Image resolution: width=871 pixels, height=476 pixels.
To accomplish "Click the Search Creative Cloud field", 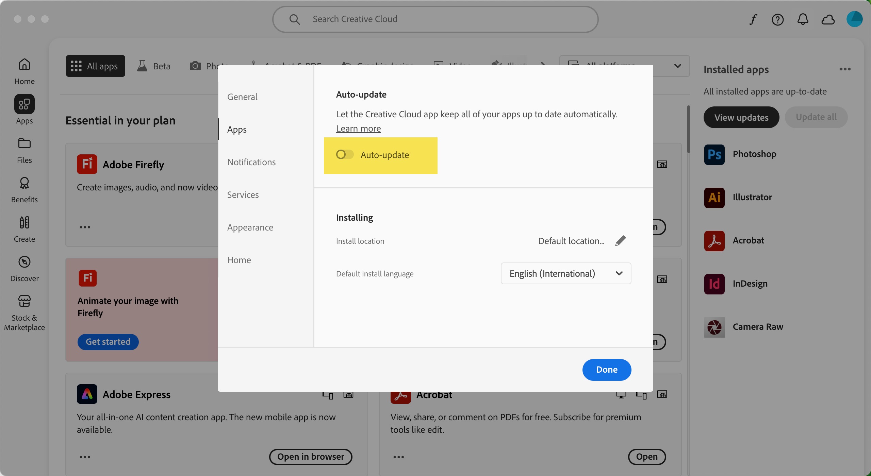I will (435, 19).
